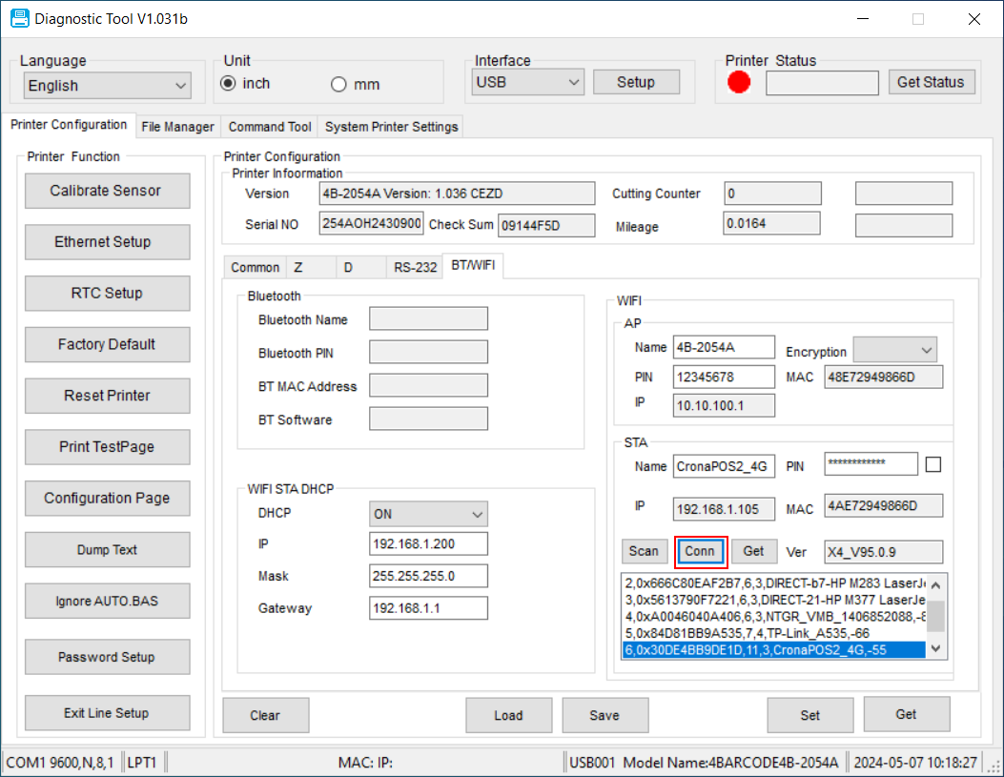This screenshot has height=777, width=1004.
Task: Switch to the File Manager tab
Action: pyautogui.click(x=177, y=127)
